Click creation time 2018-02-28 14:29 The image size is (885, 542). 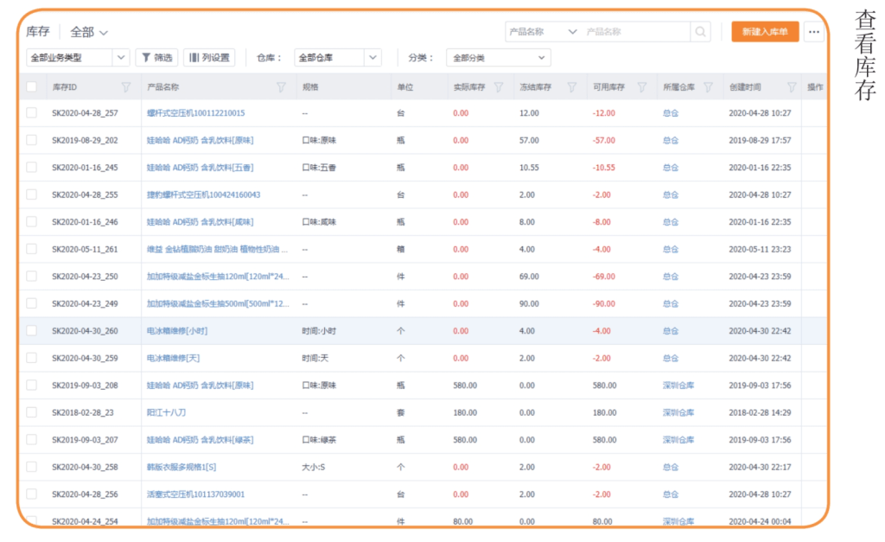coord(760,412)
